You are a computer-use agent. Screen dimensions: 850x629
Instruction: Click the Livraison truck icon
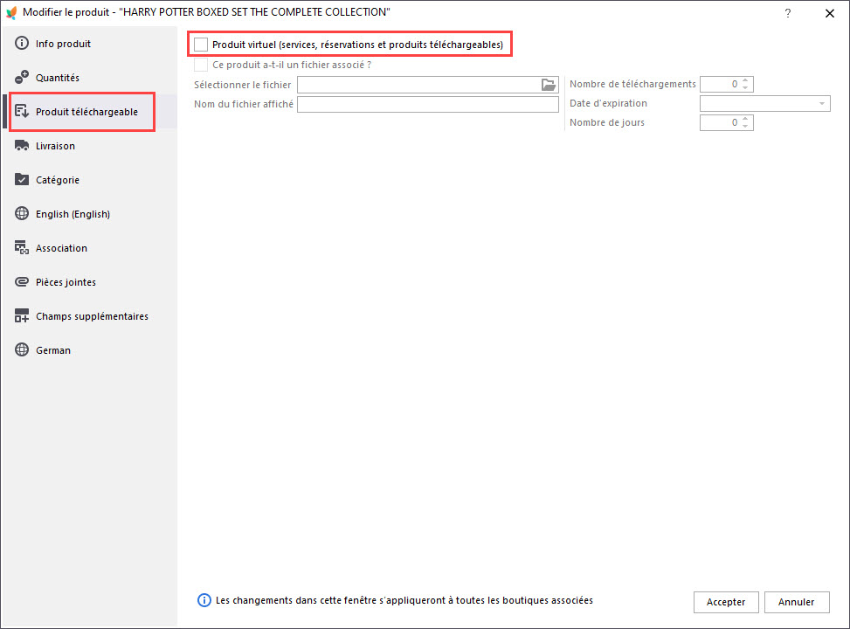22,145
